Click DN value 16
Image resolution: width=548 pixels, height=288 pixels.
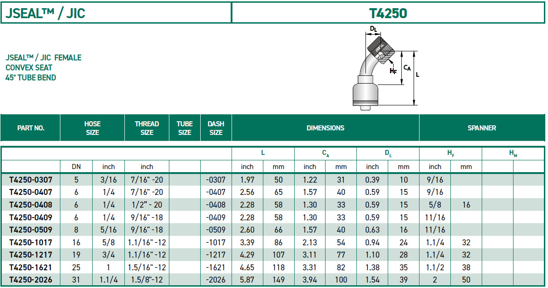coord(76,242)
